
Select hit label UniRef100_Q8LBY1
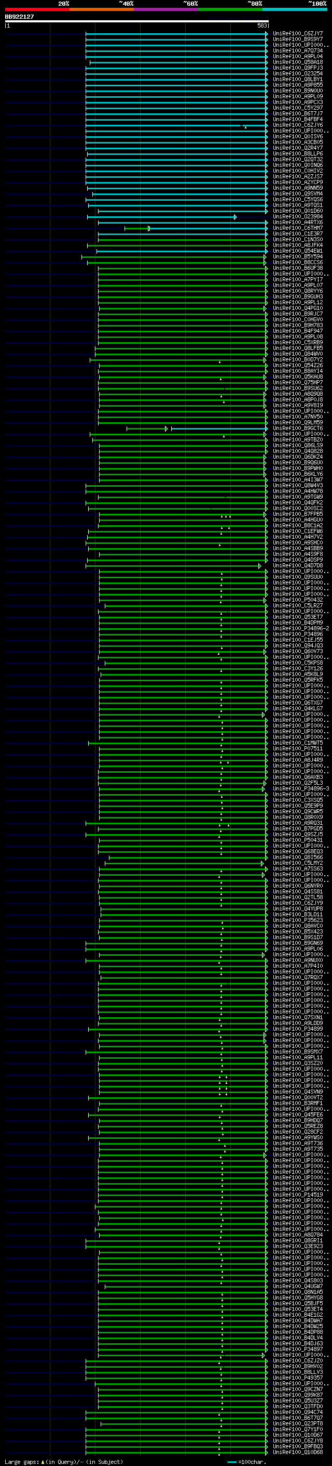(x=298, y=80)
